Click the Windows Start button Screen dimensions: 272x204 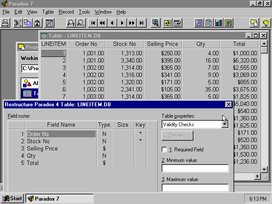(12, 198)
